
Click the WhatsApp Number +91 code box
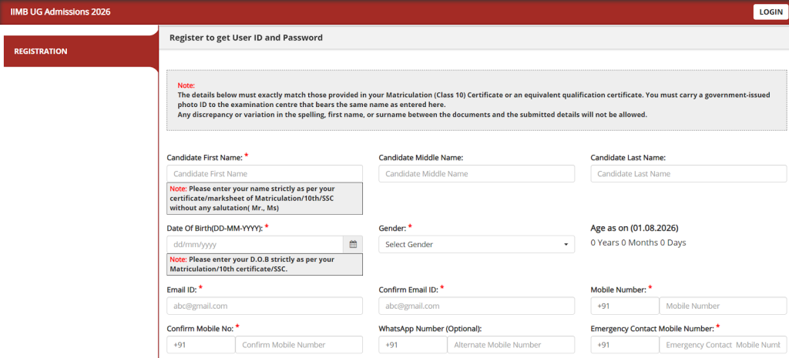point(412,345)
